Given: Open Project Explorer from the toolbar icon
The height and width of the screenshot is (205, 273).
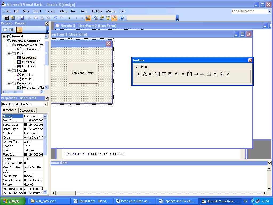Looking at the screenshot, I should tap(96, 18).
